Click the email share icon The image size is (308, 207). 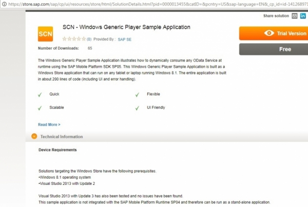[x=295, y=16]
